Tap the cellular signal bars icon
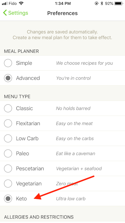The height and width of the screenshot is (223, 125). point(5,4)
